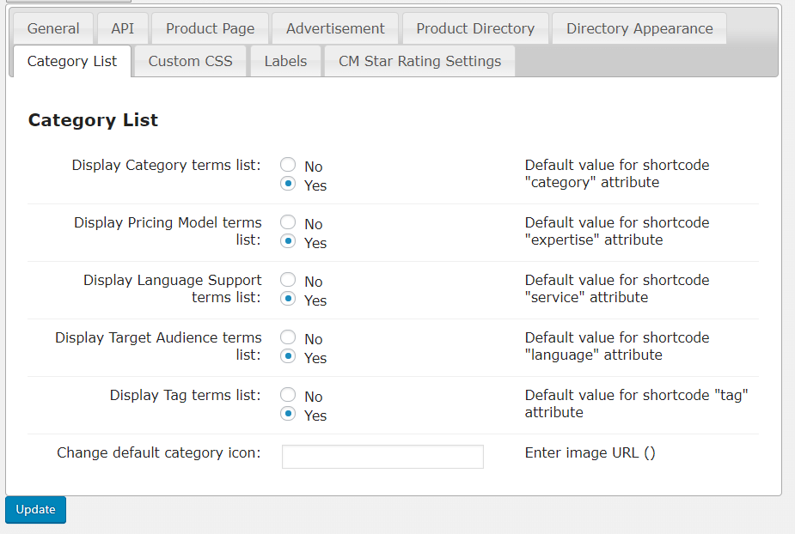This screenshot has width=795, height=534.
Task: Open CM Star Rating Settings tab
Action: pos(419,61)
